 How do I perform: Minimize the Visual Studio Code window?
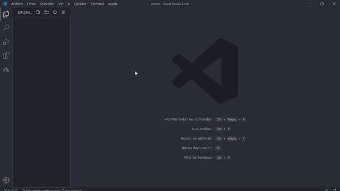tap(310, 4)
